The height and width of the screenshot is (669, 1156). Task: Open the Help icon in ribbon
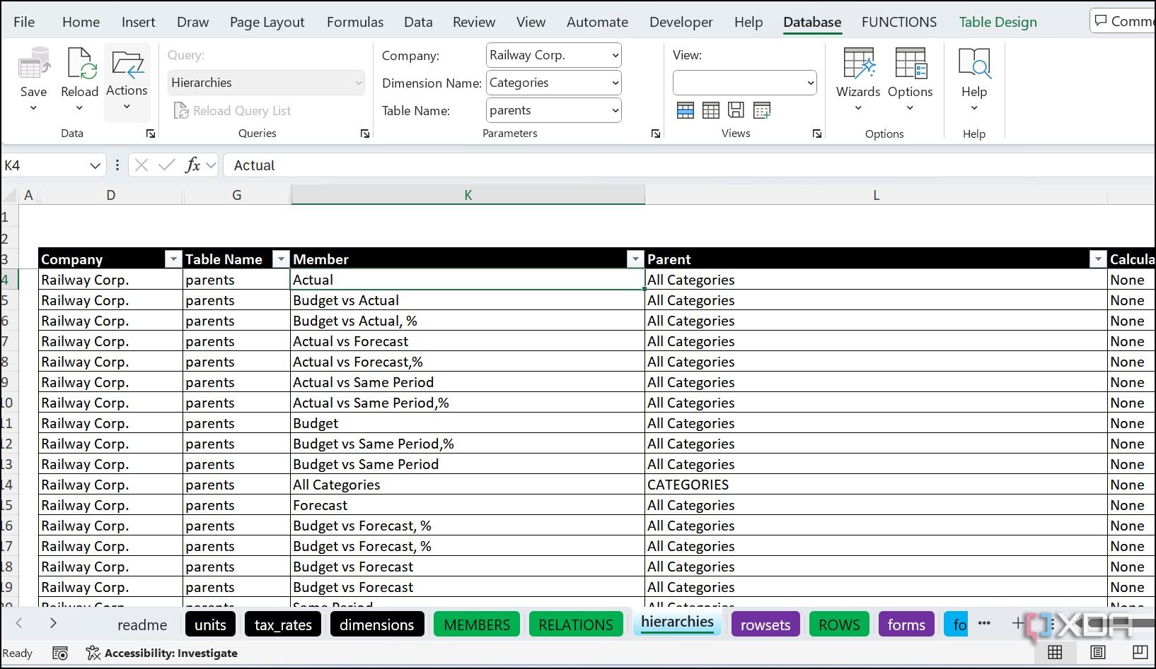pos(974,64)
